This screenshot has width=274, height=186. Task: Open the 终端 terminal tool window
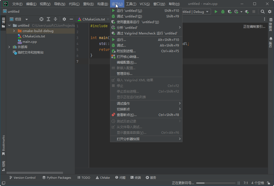pyautogui.click(x=136, y=178)
